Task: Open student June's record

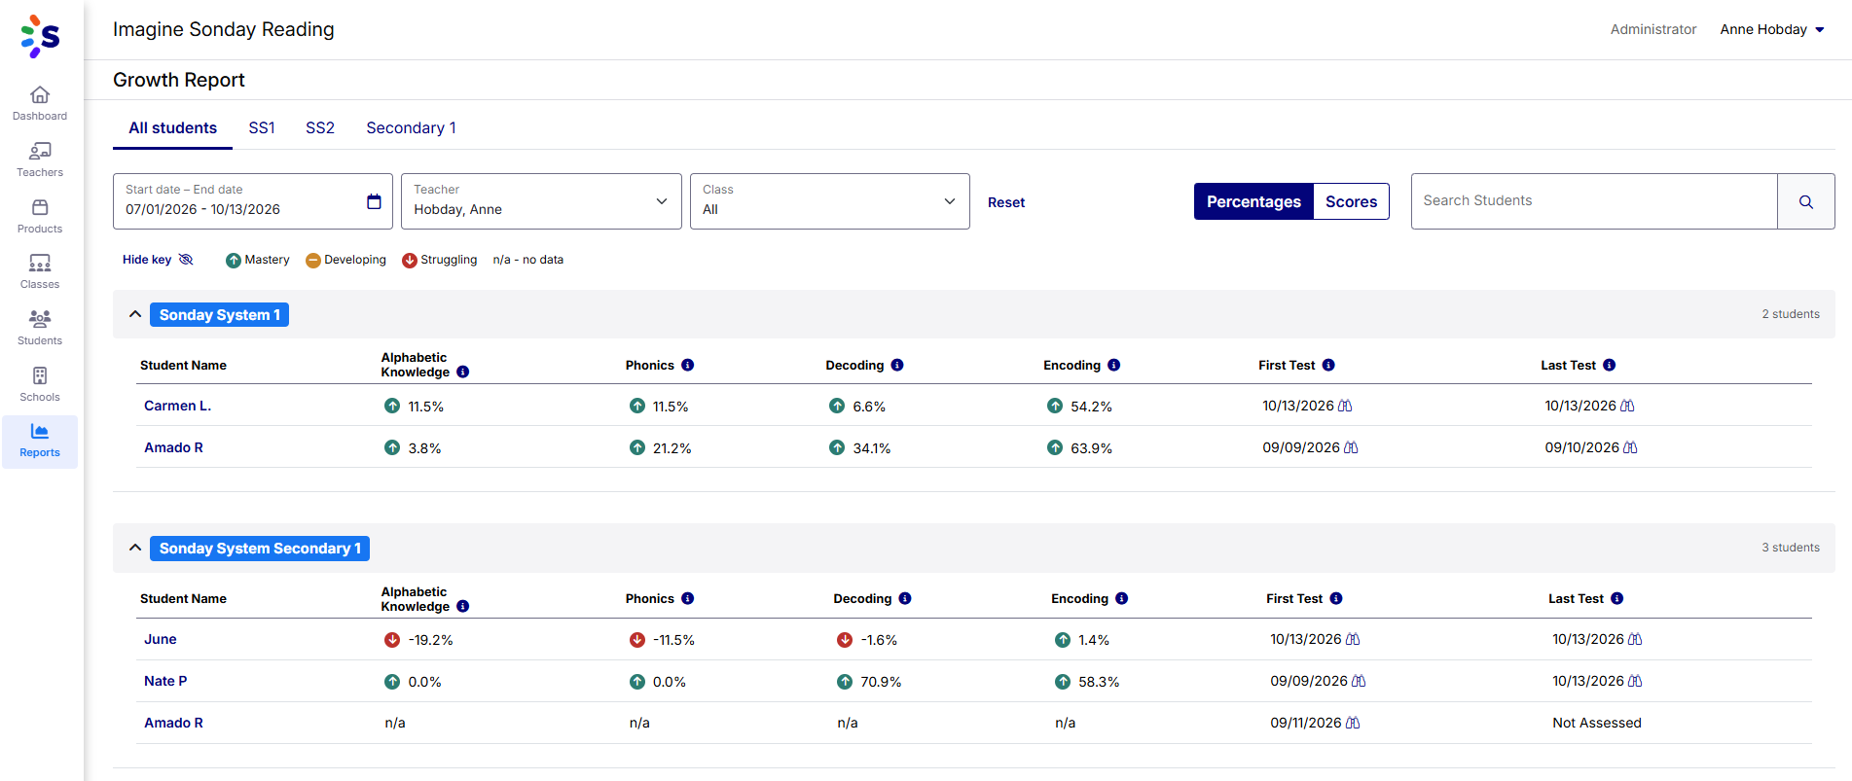Action: (x=161, y=639)
